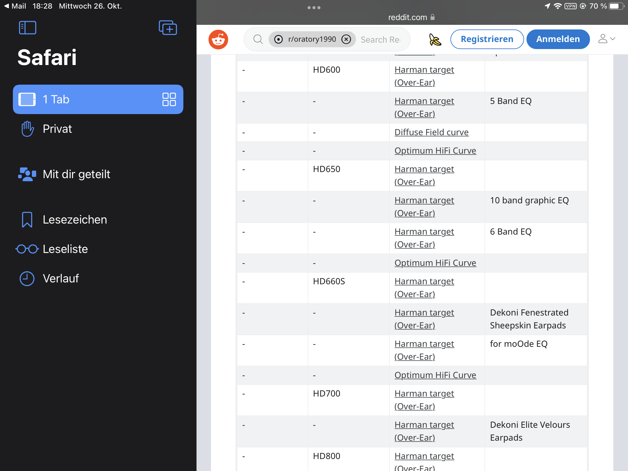Click the search magnifier icon
Image resolution: width=628 pixels, height=471 pixels.
[258, 39]
